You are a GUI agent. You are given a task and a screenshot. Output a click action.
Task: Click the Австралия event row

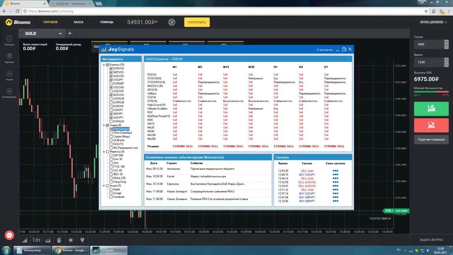[208, 169]
